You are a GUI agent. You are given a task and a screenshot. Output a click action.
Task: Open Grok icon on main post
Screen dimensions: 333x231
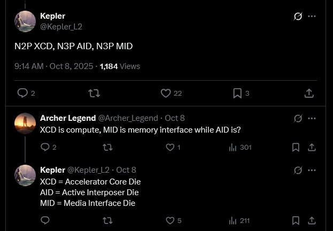point(298,16)
